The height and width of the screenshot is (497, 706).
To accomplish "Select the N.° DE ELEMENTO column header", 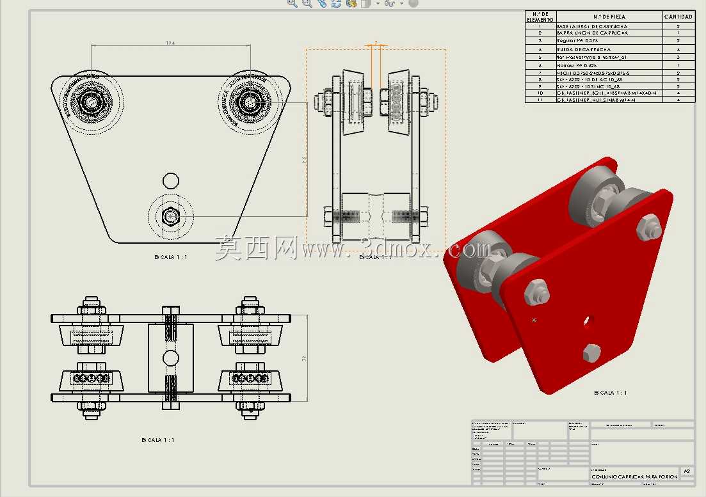I will point(540,17).
